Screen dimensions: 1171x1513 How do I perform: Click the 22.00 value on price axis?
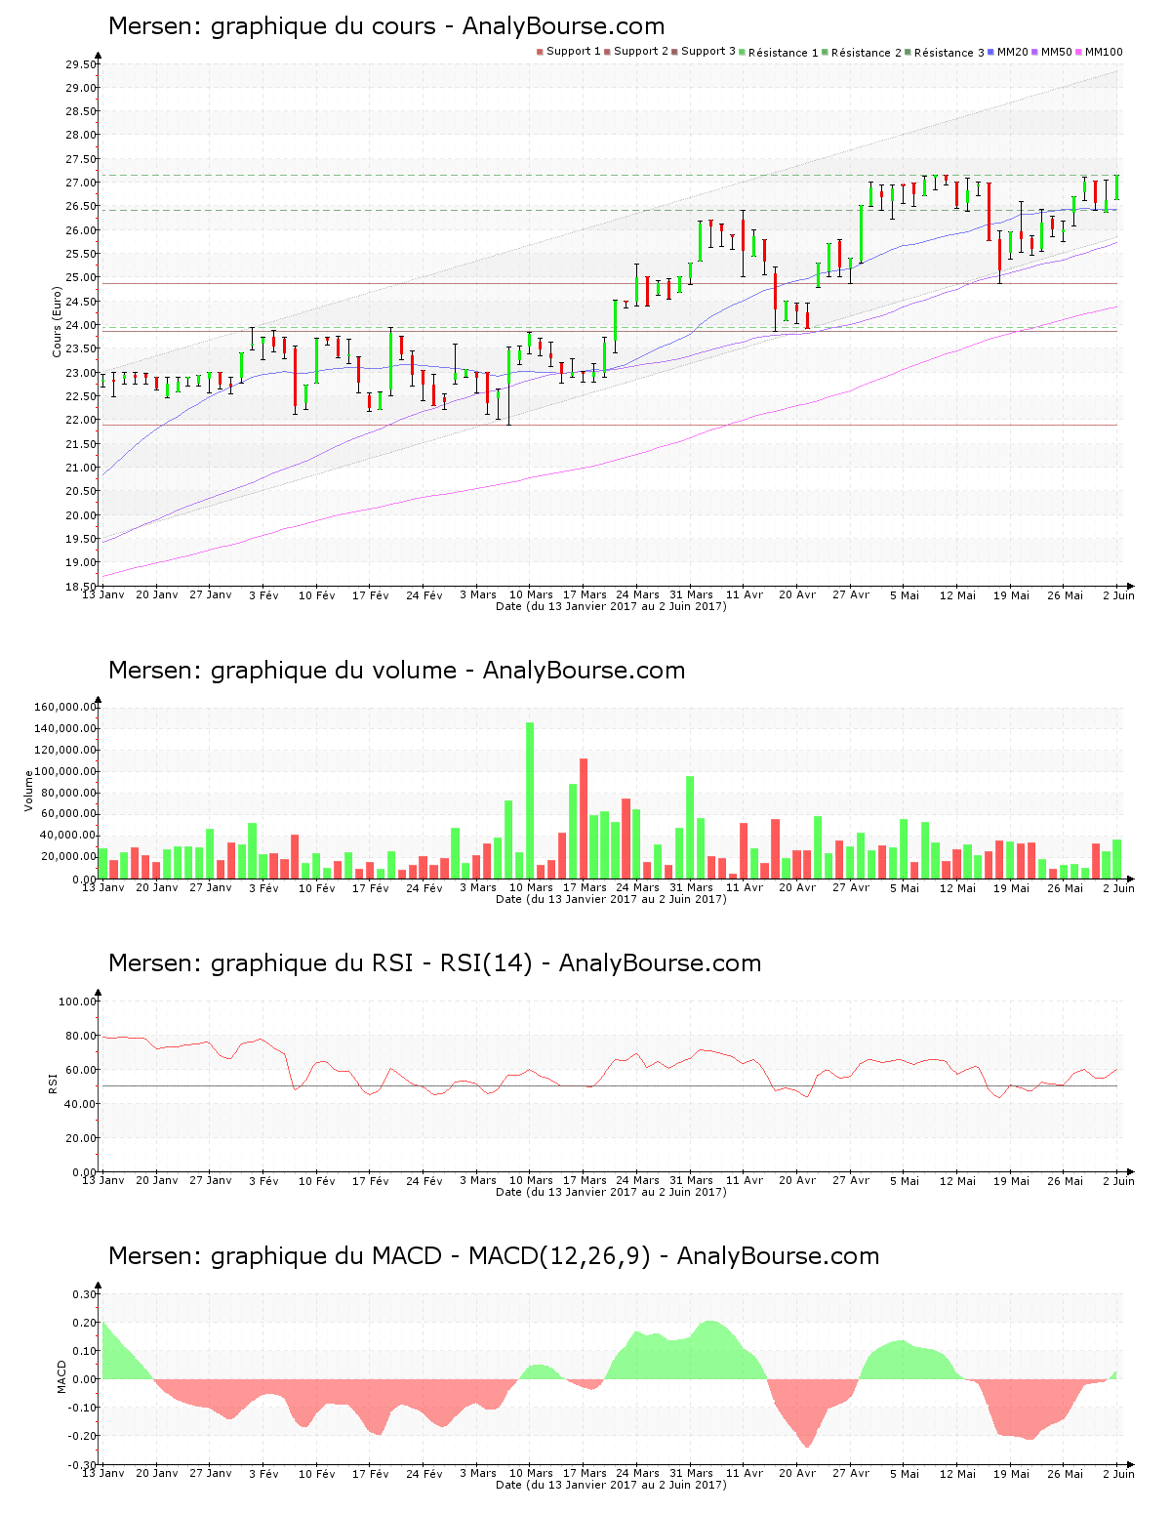pos(81,420)
